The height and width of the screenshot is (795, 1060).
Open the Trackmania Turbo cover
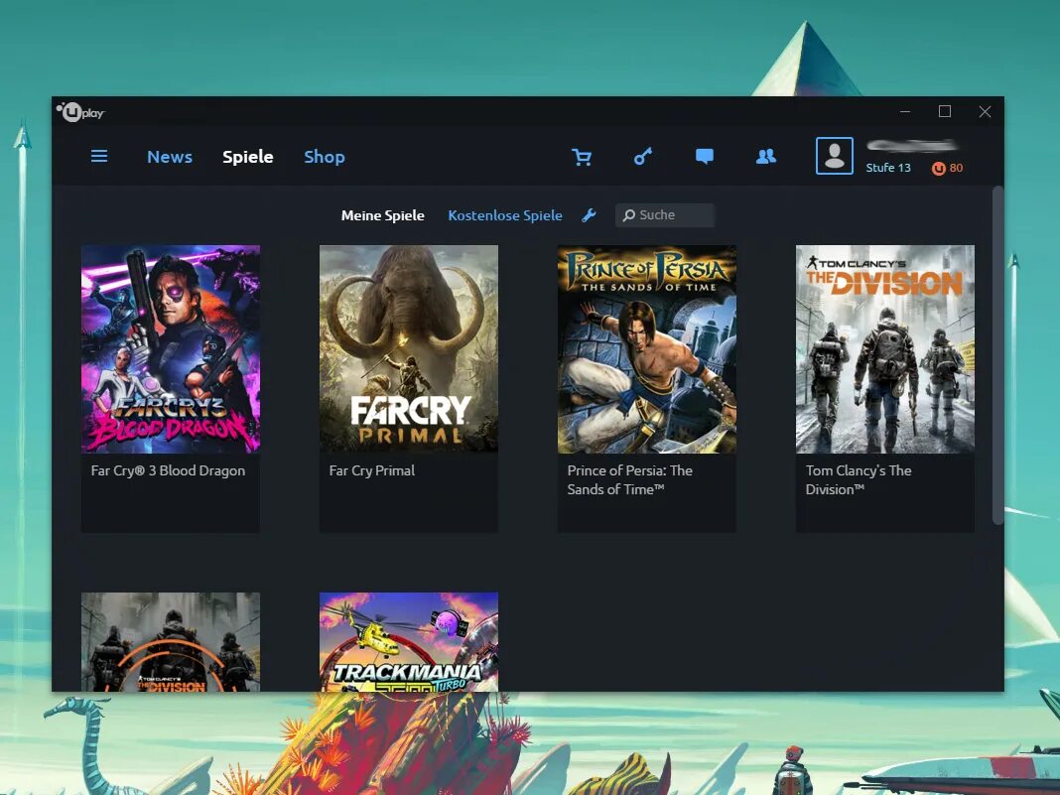point(408,642)
